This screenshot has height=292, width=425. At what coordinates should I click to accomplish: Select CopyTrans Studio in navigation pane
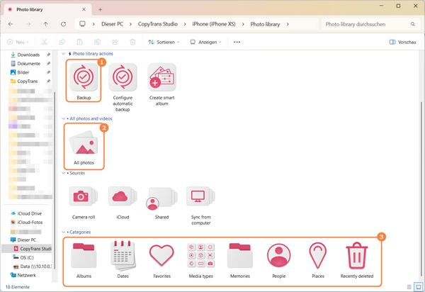coord(35,248)
